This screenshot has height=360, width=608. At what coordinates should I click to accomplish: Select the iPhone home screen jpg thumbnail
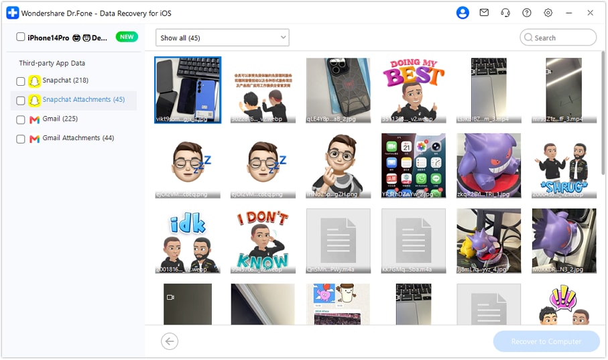(414, 166)
